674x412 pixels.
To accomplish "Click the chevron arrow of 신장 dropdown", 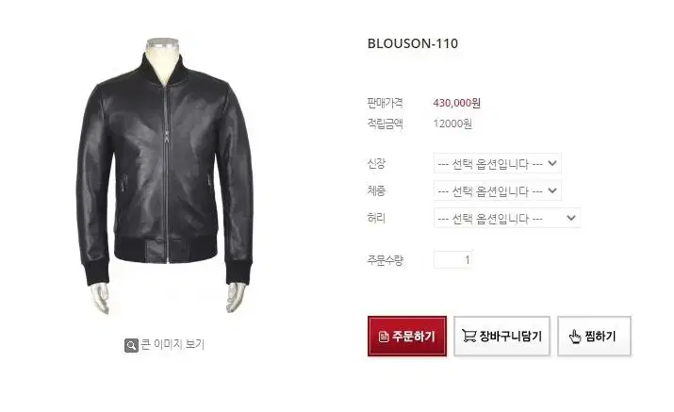I will click(552, 163).
